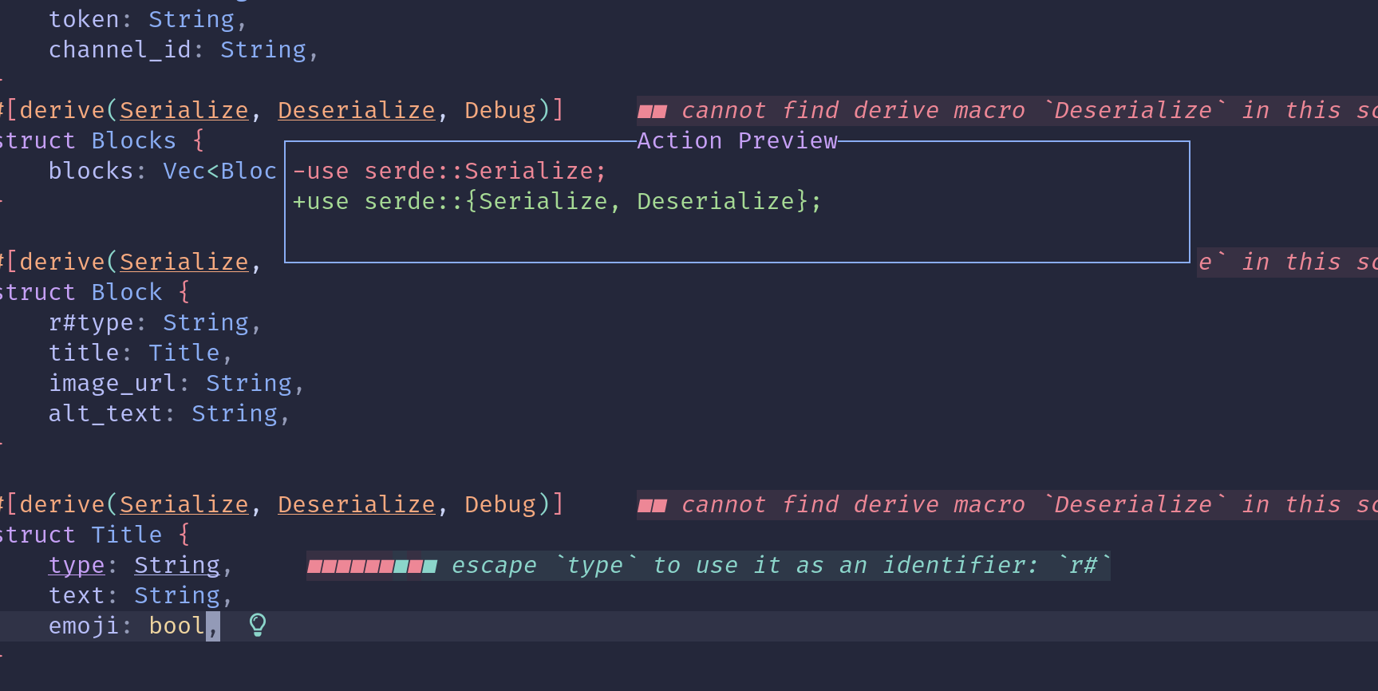Viewport: 1378px width, 691px height.
Task: Select underlined Serialize in the Blocks derive attribute
Action: [x=184, y=109]
